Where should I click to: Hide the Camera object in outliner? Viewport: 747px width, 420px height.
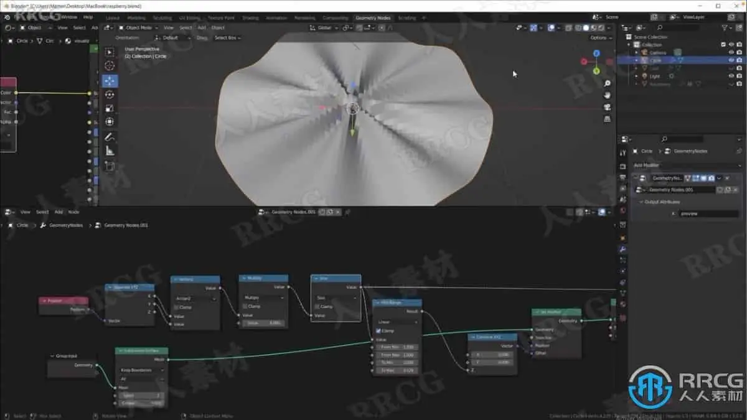(731, 53)
